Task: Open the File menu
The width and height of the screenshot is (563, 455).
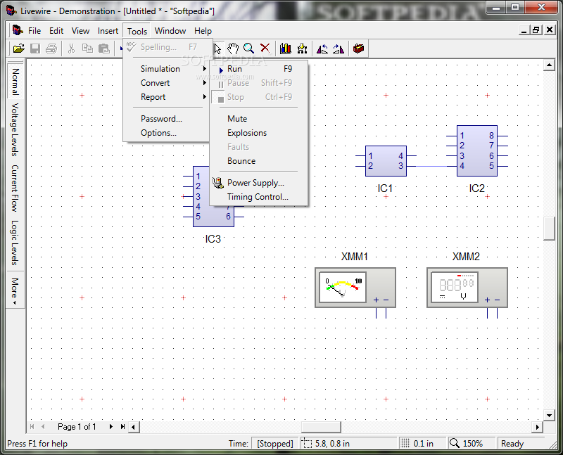Action: coord(34,31)
